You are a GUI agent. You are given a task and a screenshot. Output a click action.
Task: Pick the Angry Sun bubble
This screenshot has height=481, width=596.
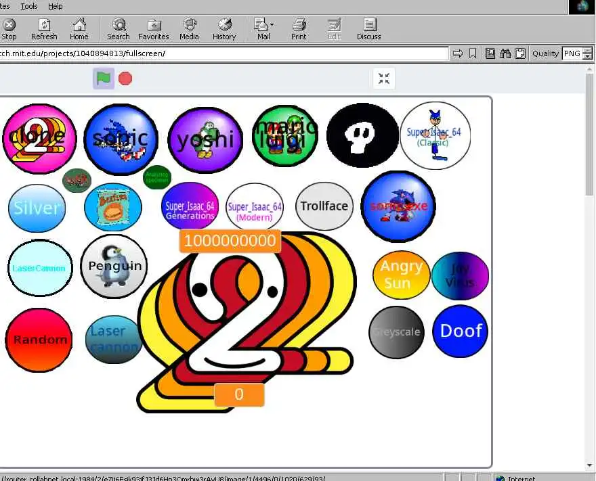402,275
